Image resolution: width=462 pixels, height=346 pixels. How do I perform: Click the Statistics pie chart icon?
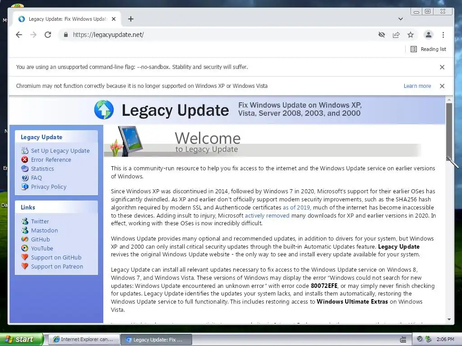(25, 168)
